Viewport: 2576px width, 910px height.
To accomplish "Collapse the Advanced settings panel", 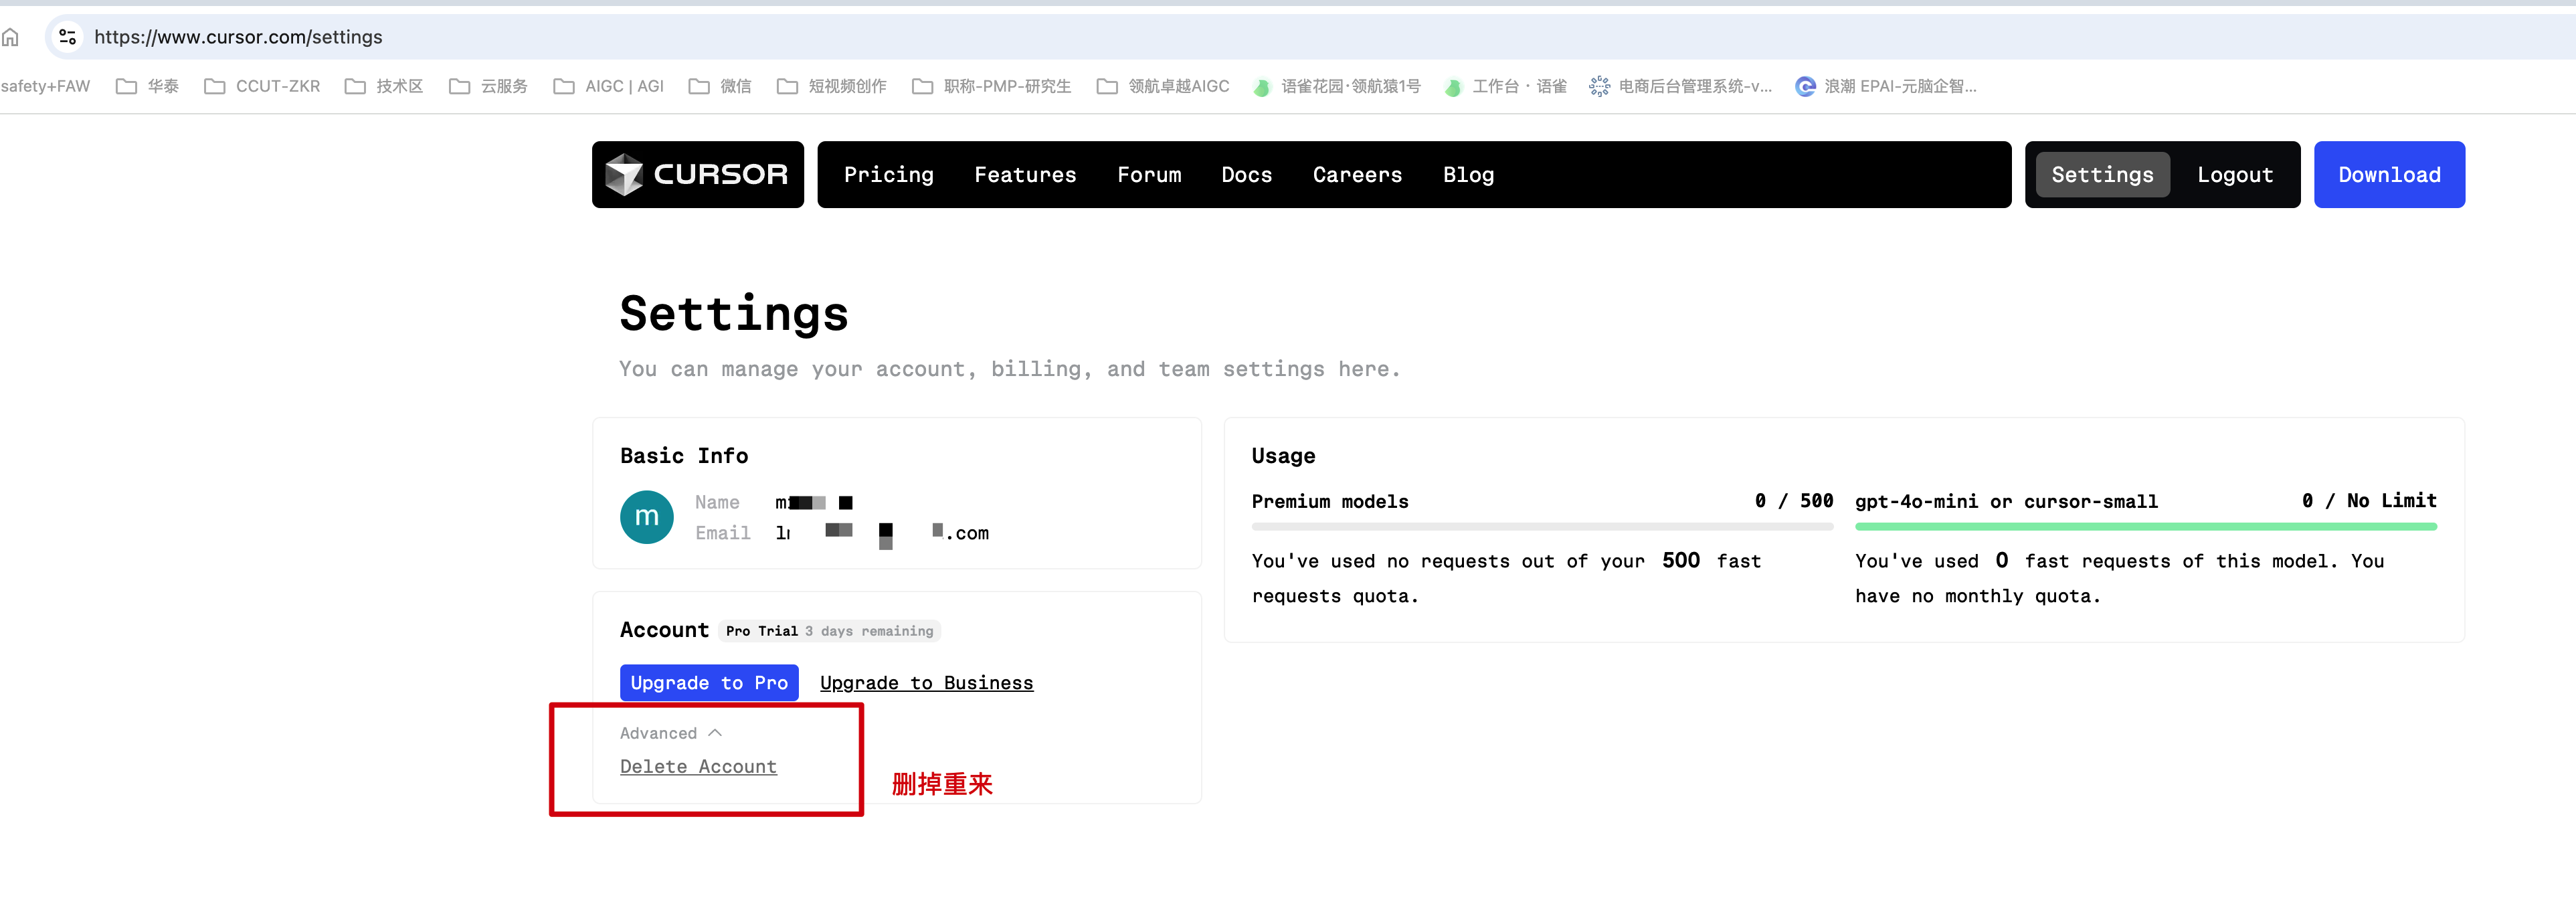I will 670,734.
